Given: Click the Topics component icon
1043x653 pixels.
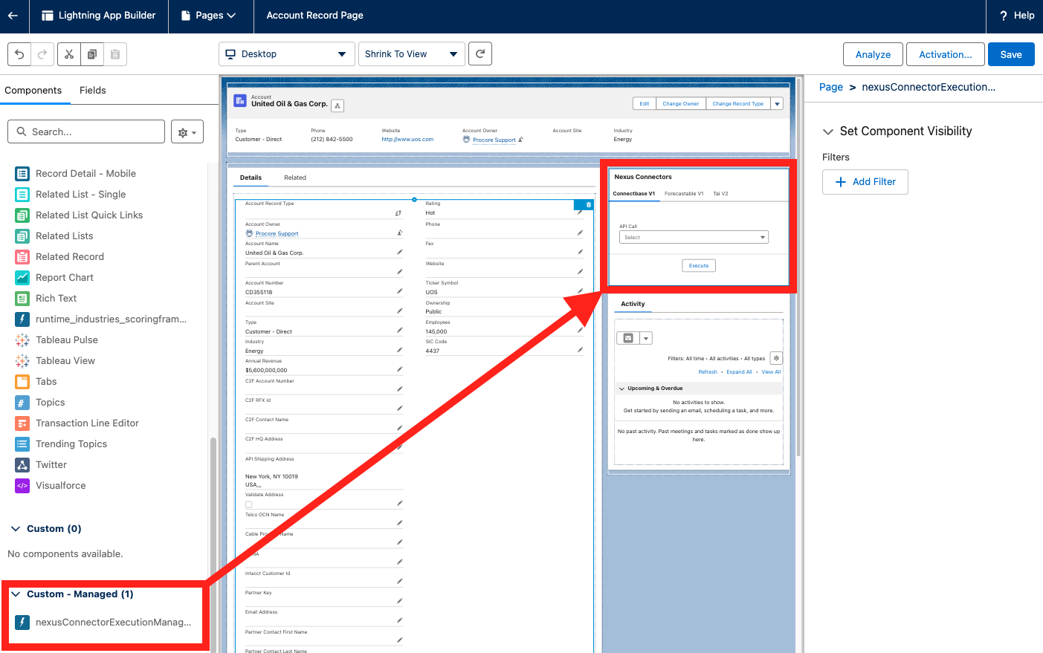Looking at the screenshot, I should coord(22,402).
